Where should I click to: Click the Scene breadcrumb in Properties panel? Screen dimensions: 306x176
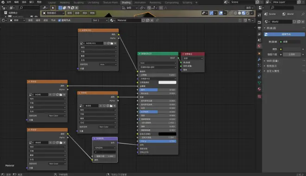[270, 14]
